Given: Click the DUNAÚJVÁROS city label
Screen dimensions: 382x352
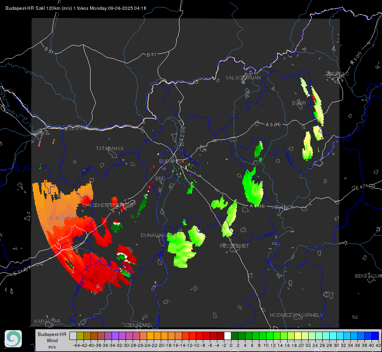Looking at the screenshot, I should pos(159,235).
